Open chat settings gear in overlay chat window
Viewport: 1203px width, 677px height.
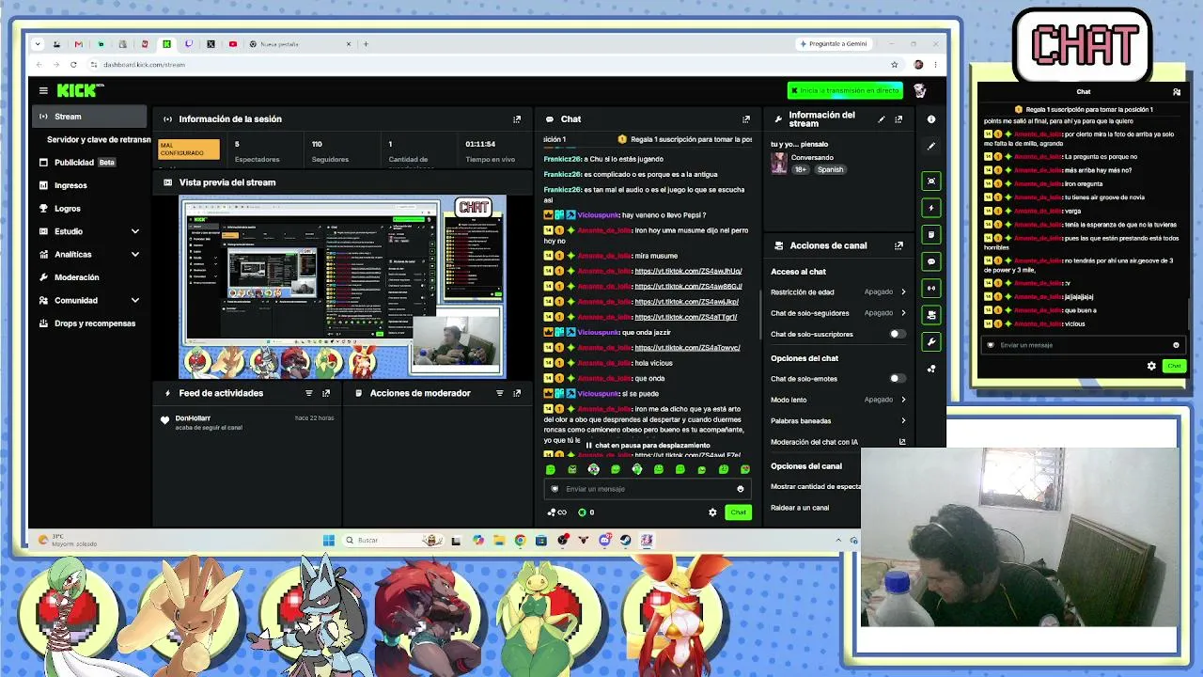tap(1151, 366)
